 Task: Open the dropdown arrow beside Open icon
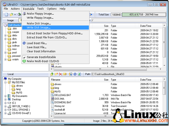coord(15,14)
